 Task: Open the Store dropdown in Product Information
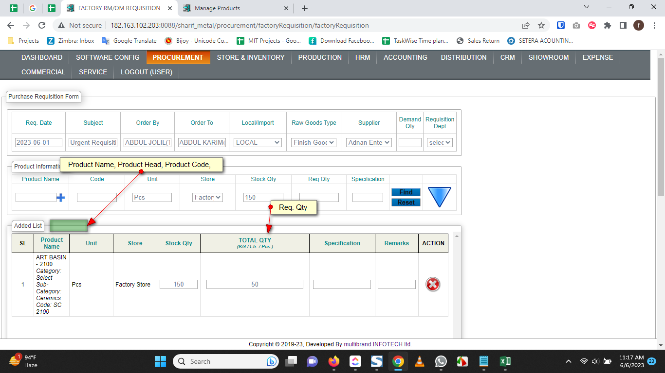(208, 197)
